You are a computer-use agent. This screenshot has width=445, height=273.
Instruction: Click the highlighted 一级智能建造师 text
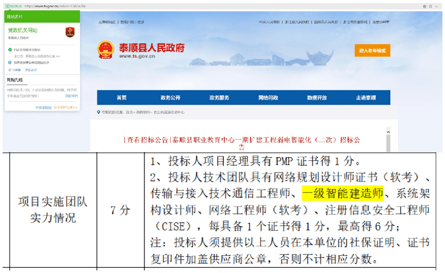(342, 194)
